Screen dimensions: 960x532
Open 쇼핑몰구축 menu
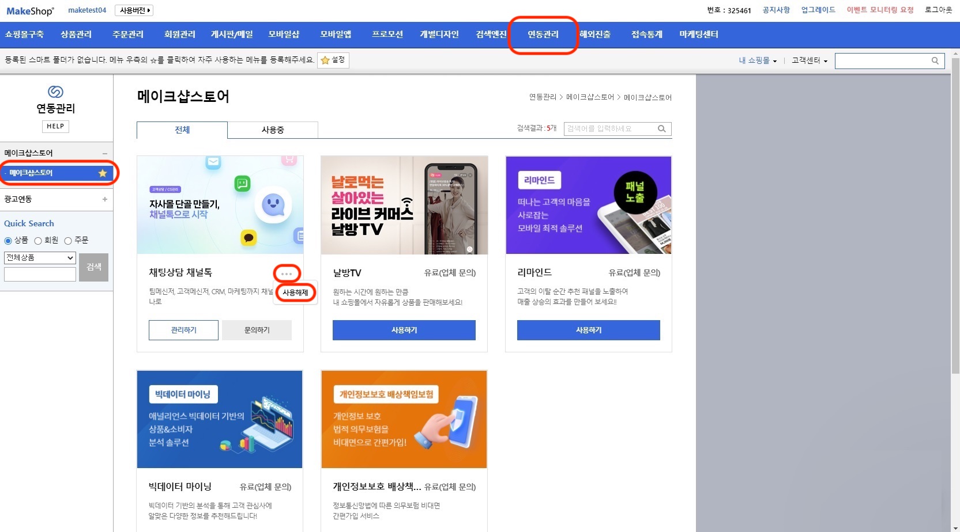pyautogui.click(x=24, y=35)
